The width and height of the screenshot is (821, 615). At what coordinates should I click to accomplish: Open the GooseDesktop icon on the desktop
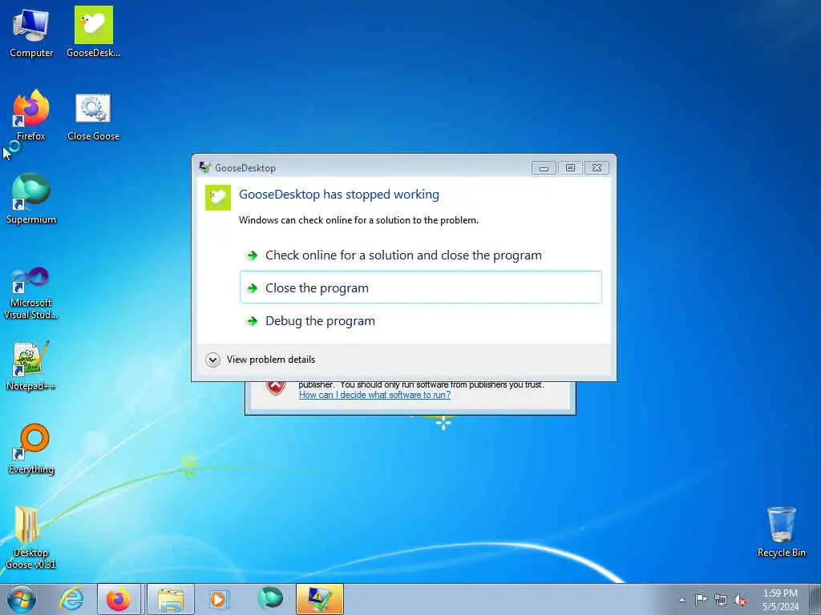point(93,32)
